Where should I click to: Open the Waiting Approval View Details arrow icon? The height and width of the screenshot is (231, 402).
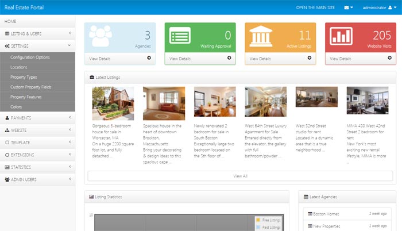click(x=229, y=58)
